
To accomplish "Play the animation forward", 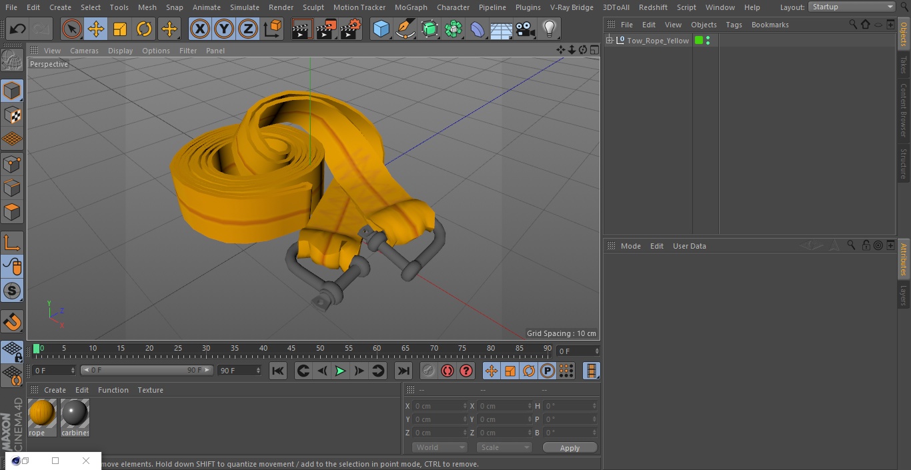I will click(x=340, y=371).
